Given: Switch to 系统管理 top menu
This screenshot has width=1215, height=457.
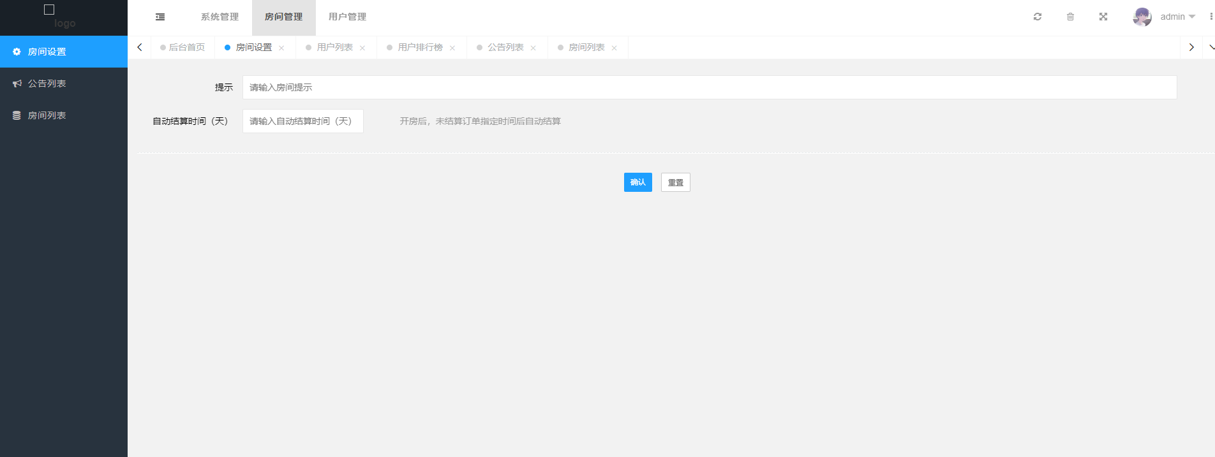Looking at the screenshot, I should (x=220, y=17).
